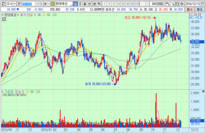
Task: Click the stock code input field 001450
Action: pos(29,4)
